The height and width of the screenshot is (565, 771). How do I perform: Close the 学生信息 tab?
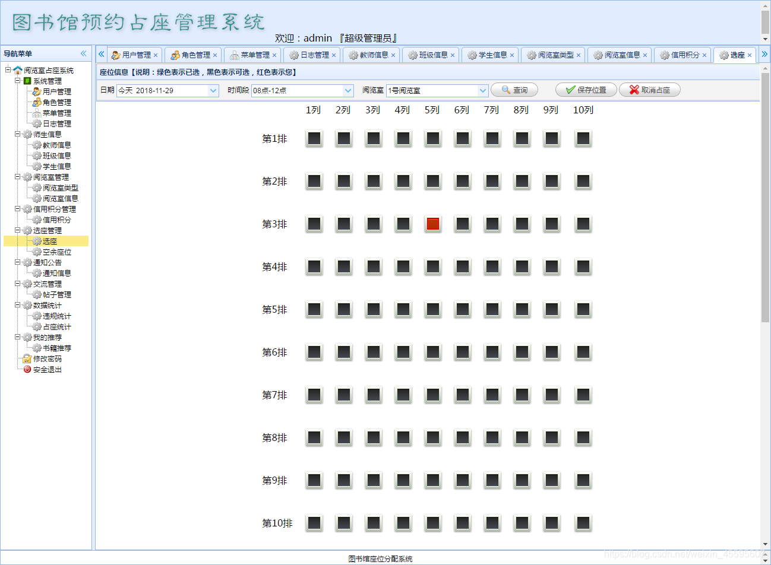click(512, 55)
